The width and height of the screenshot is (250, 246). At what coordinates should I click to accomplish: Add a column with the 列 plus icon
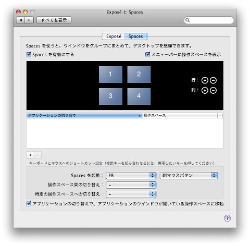click(x=205, y=90)
